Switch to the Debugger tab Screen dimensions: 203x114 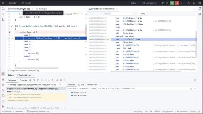12,80
